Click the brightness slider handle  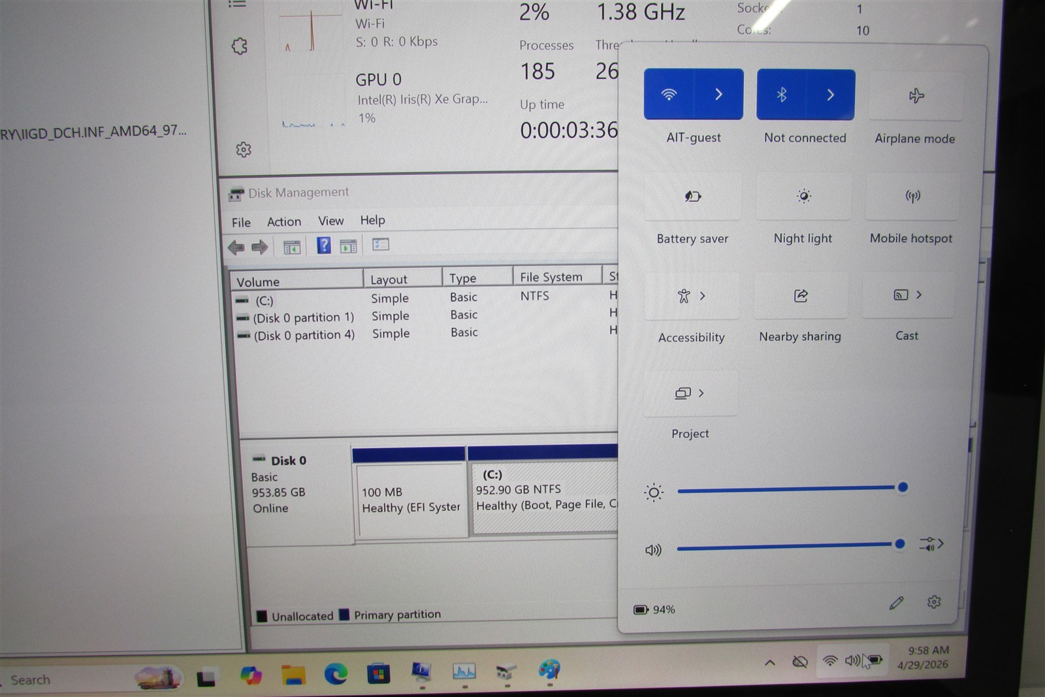[903, 487]
